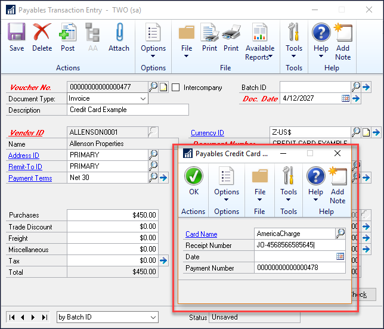
Task: Open Options menu in Credit Card window
Action: [227, 184]
